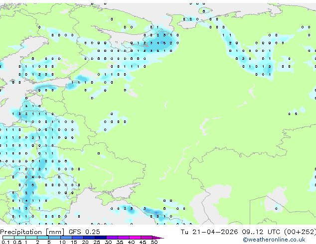Click the legend value label '30'

(x=108, y=242)
